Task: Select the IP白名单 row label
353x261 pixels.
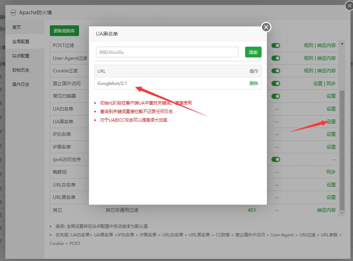Action: [x=62, y=134]
